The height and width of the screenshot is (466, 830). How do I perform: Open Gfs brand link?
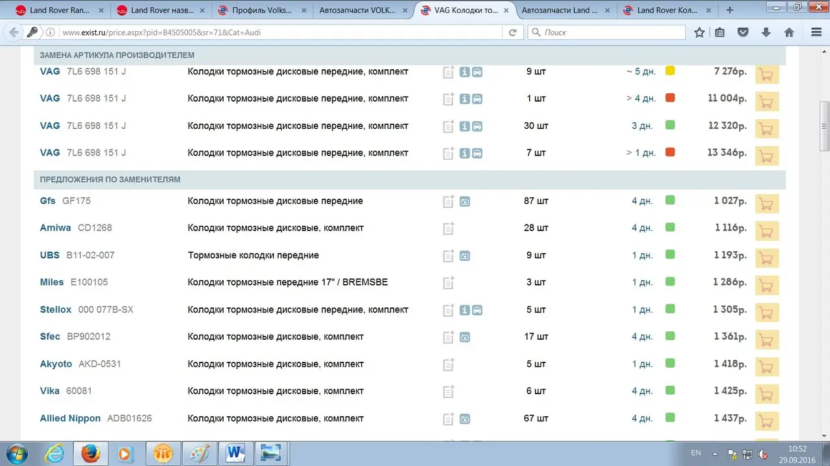point(48,201)
